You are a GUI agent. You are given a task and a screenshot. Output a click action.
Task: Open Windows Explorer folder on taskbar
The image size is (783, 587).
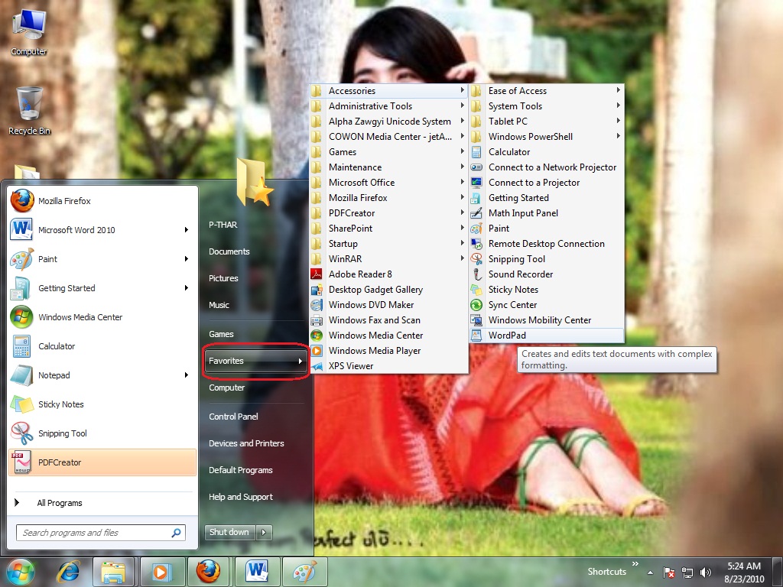point(113,572)
